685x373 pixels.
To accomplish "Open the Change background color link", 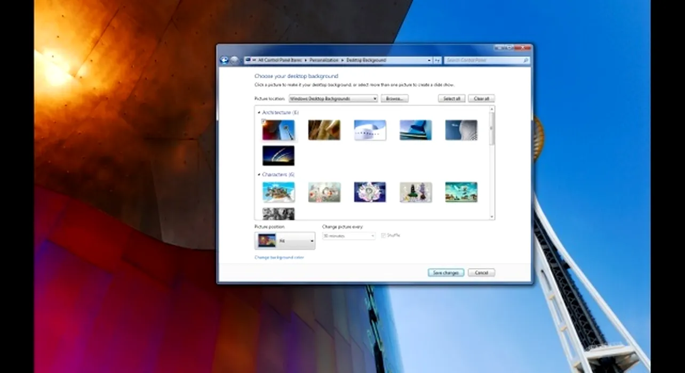I will click(x=279, y=257).
